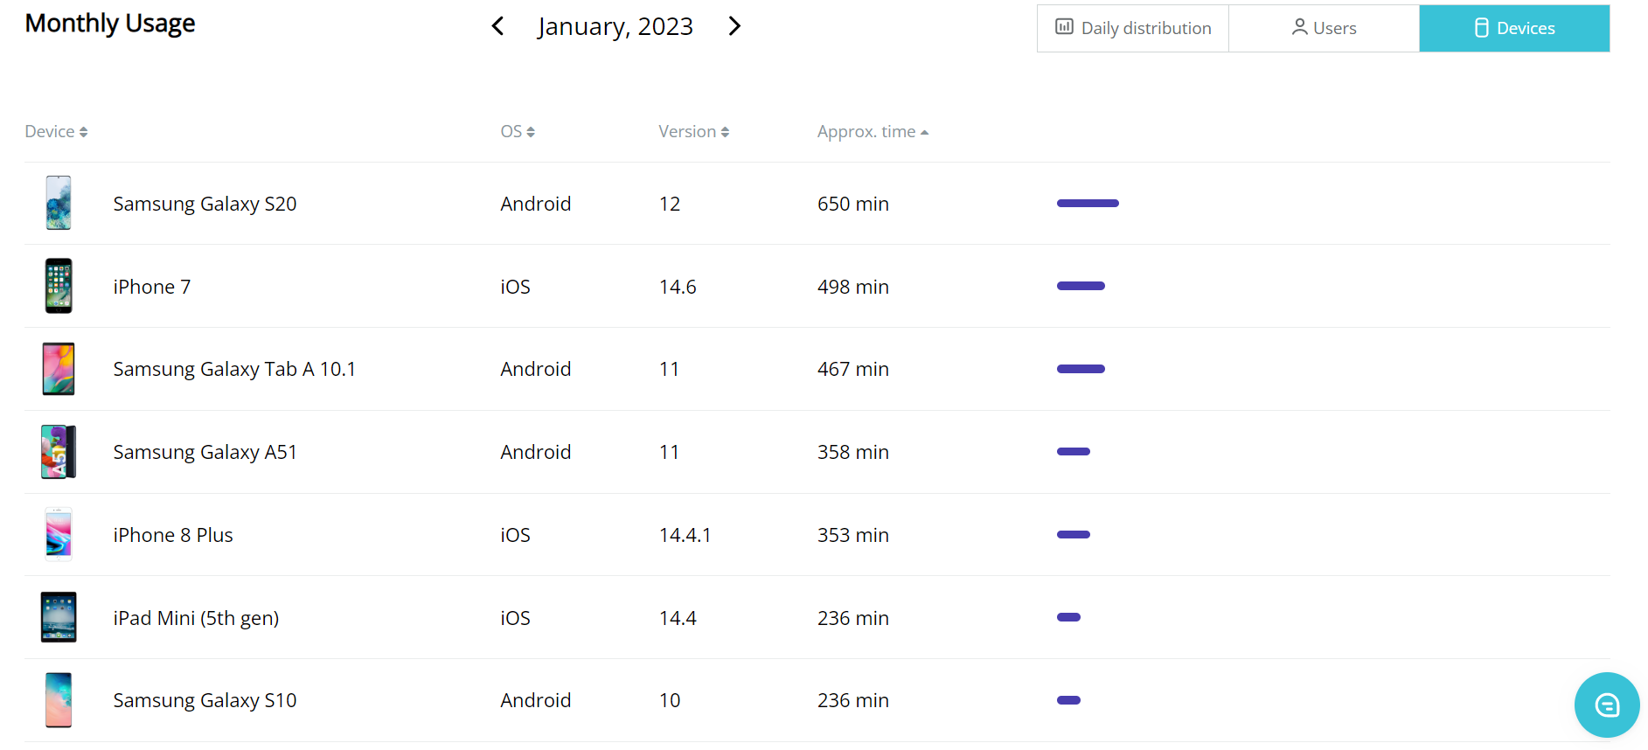Select the iPhone 8 Plus device name
Viewport: 1648px width, 750px height.
pyautogui.click(x=173, y=535)
